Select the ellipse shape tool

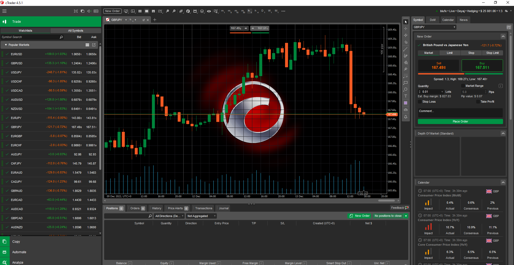click(x=406, y=89)
